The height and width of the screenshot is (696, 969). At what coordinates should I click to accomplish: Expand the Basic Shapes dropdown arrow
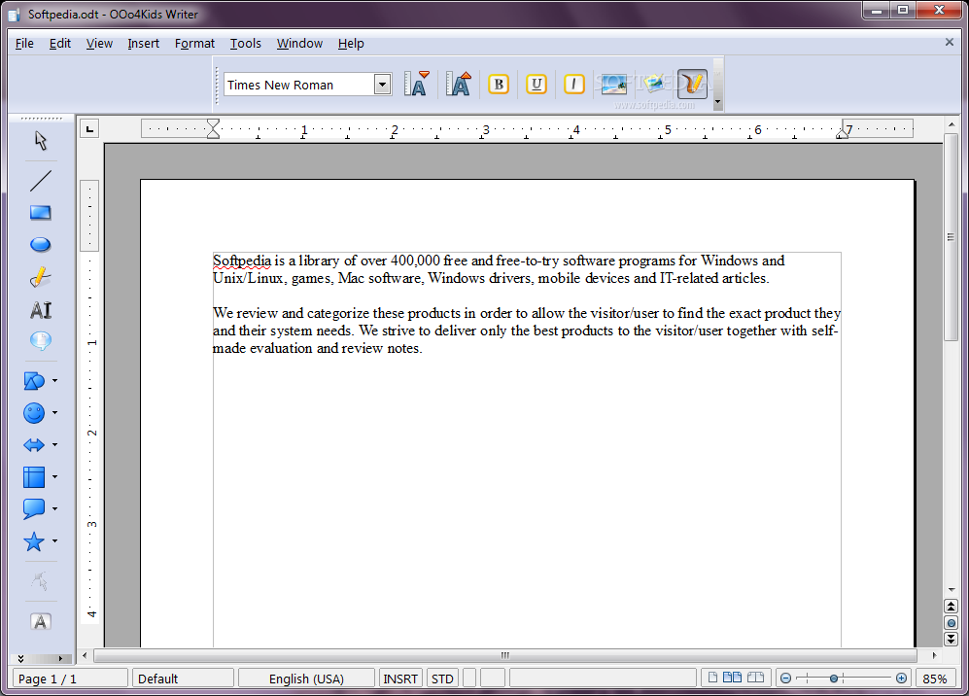54,381
